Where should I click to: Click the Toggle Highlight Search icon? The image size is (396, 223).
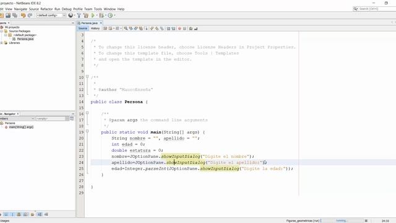(x=140, y=28)
